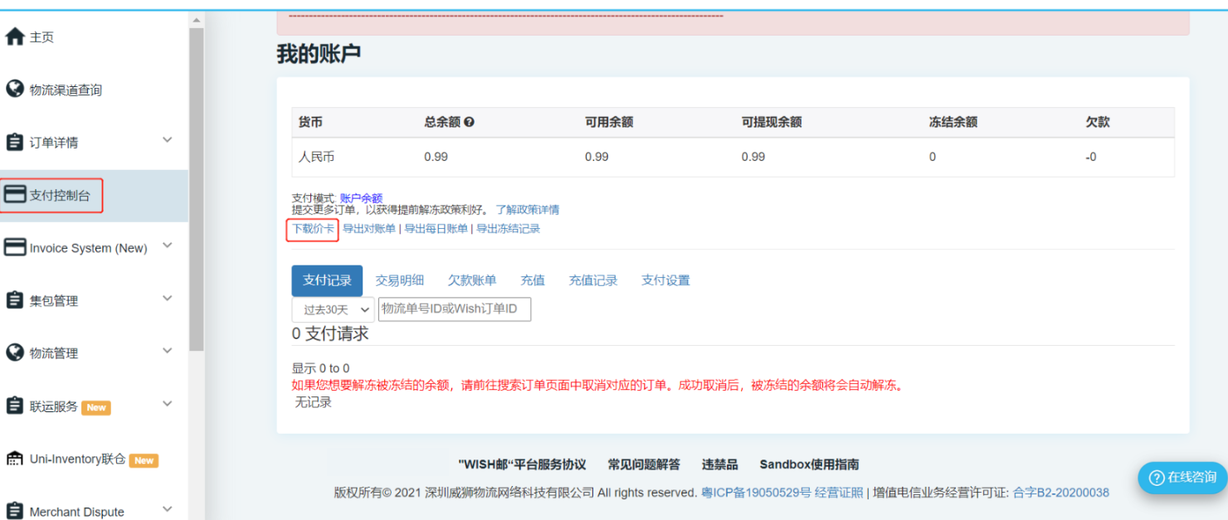Click the card icon beside Invoice System (New)
Viewport: 1228px width, 520px height.
click(x=15, y=247)
